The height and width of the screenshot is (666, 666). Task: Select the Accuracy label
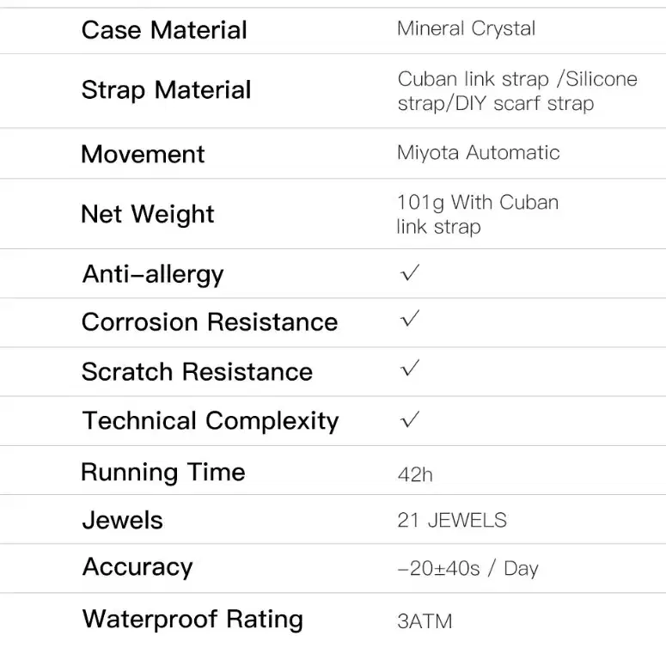coord(137,567)
